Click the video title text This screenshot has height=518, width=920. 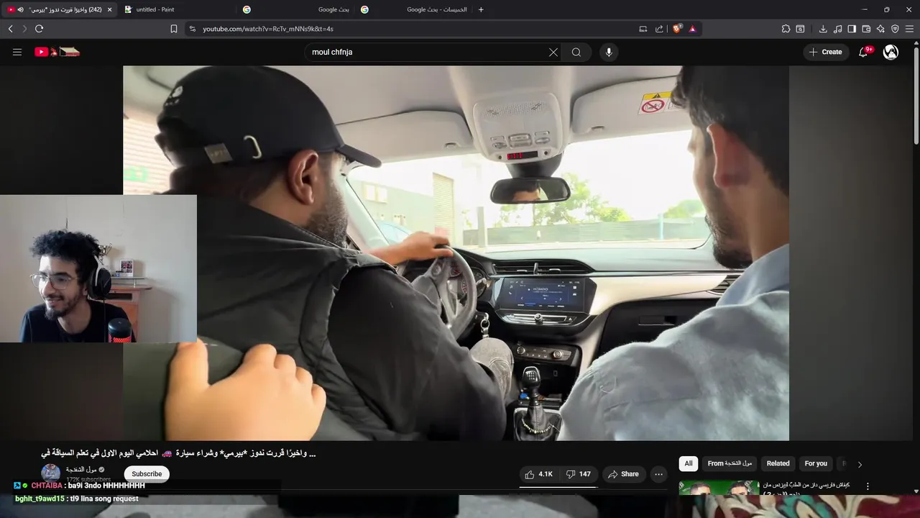coord(178,453)
